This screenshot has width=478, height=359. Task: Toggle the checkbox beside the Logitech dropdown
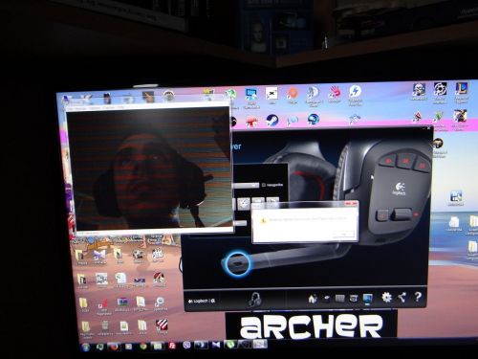point(264,185)
